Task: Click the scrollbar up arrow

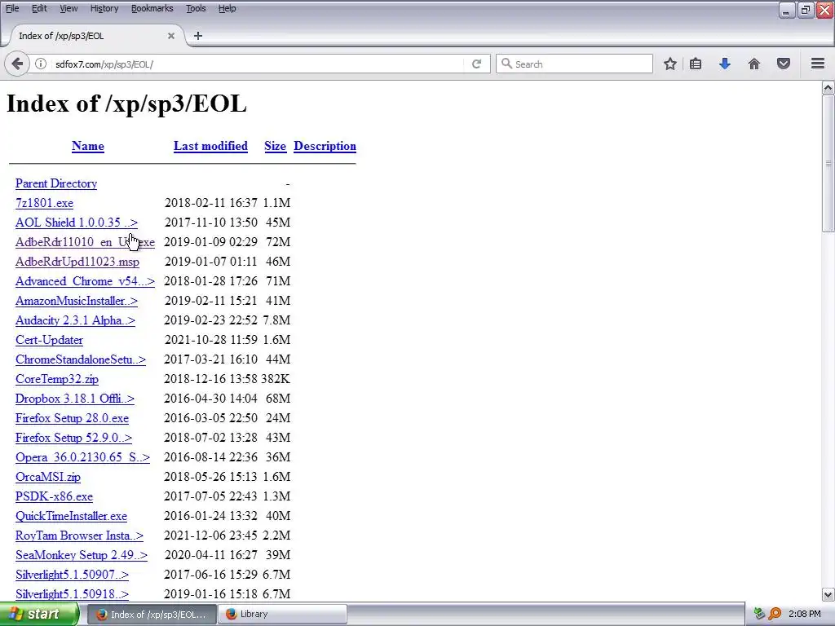Action: coord(828,88)
